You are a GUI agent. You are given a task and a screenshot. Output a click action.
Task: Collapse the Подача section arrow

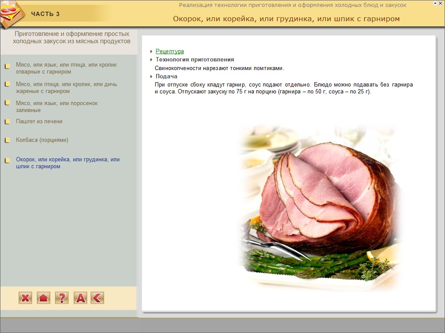tap(151, 77)
